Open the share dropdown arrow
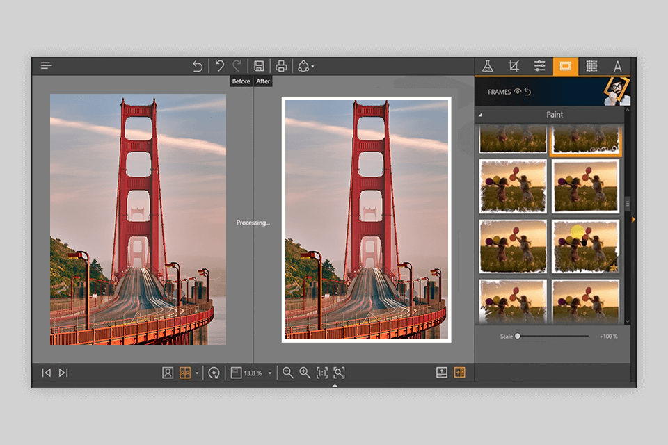Screen dimensions: 668x445 pyautogui.click(x=312, y=67)
